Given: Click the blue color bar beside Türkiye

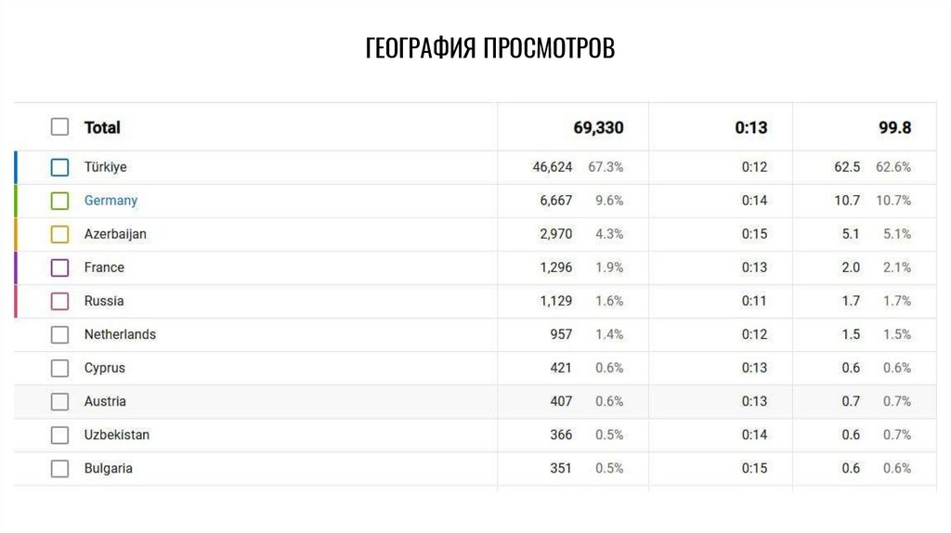Looking at the screenshot, I should (16, 168).
